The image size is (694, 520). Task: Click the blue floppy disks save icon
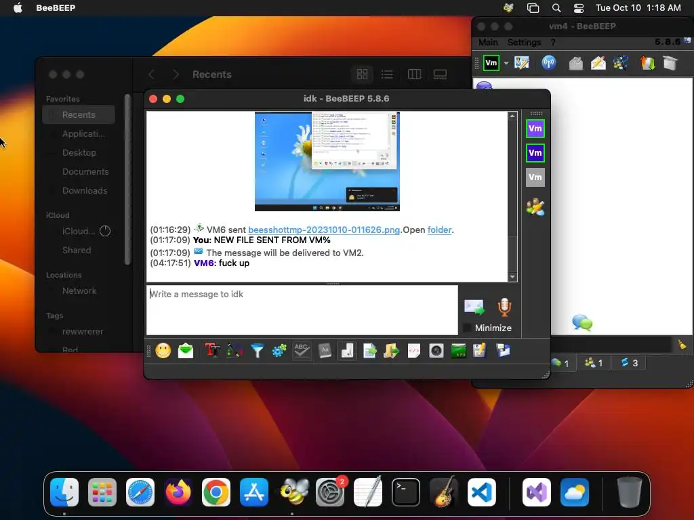click(x=504, y=351)
